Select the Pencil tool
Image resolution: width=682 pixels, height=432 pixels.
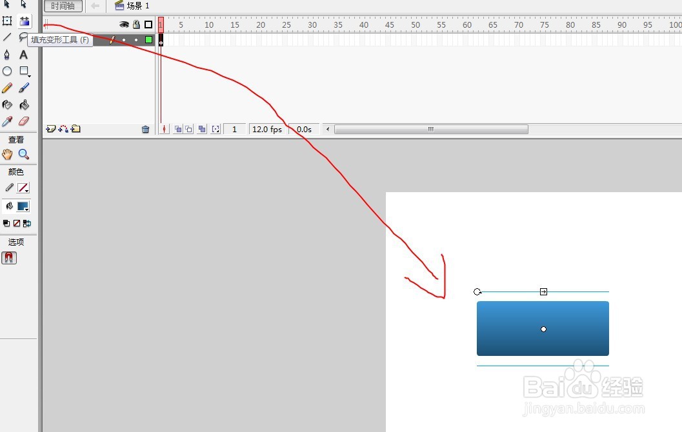(7, 88)
